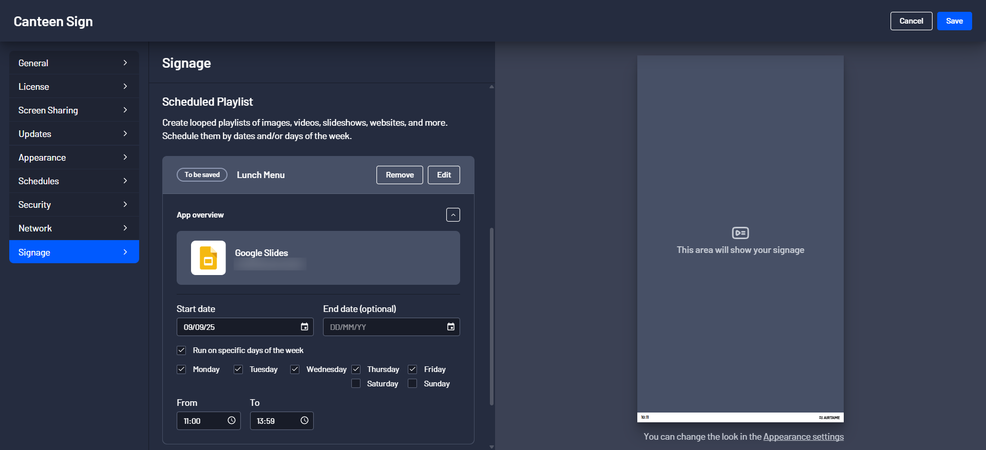The image size is (986, 450).
Task: Go to the Schedules section
Action: coord(74,181)
